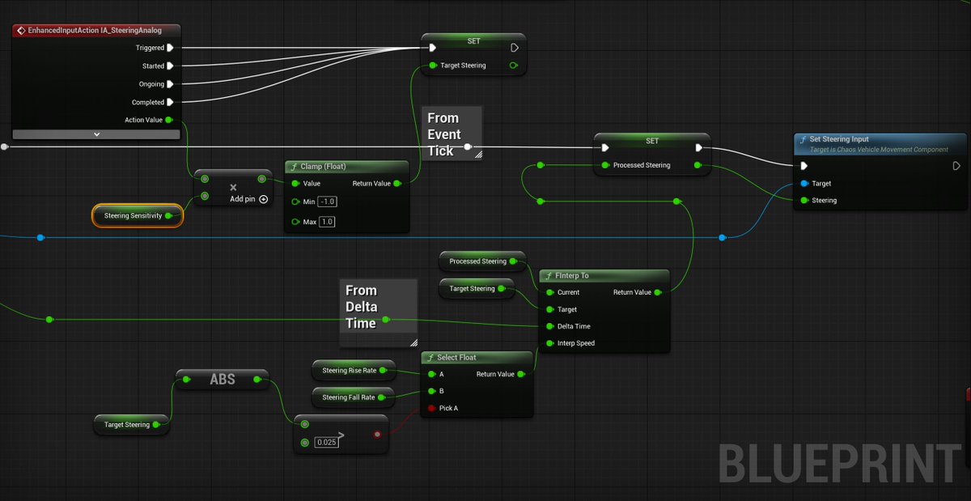Image resolution: width=971 pixels, height=501 pixels.
Task: Click the Max input pin on Clamp
Action: [295, 221]
